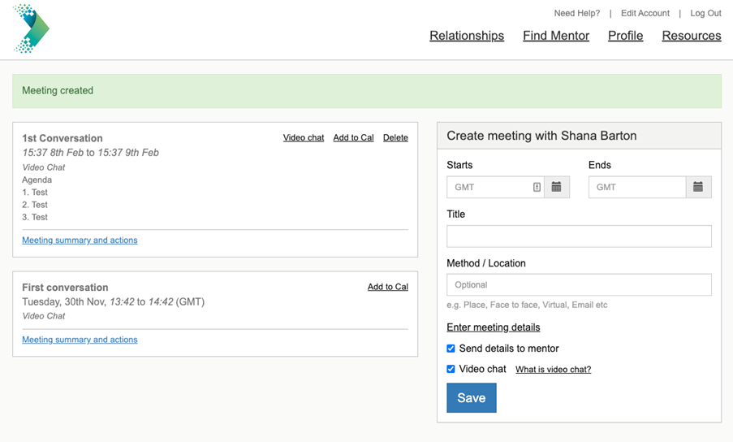Add 1st Conversation to calendar
Viewport: 733px width, 442px height.
click(353, 137)
